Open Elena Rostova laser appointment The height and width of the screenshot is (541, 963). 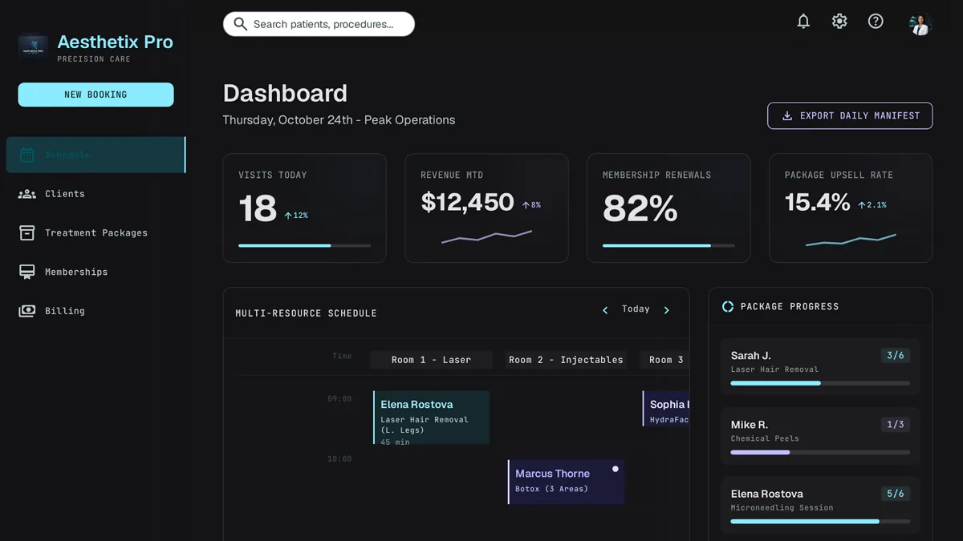point(431,418)
